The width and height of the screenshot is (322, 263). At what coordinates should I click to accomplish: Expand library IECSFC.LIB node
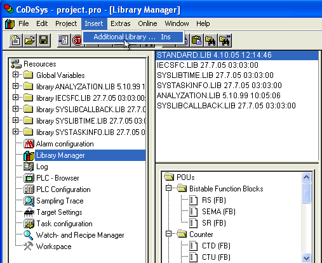[15, 98]
